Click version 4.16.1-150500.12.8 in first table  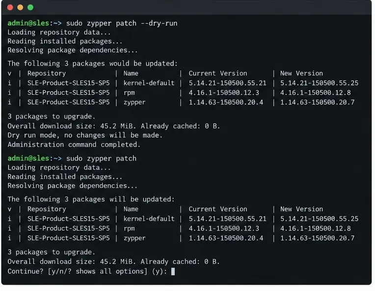coord(316,93)
